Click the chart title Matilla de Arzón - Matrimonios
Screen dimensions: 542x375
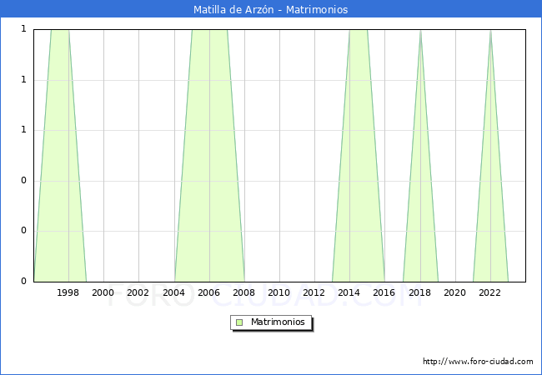271,9
